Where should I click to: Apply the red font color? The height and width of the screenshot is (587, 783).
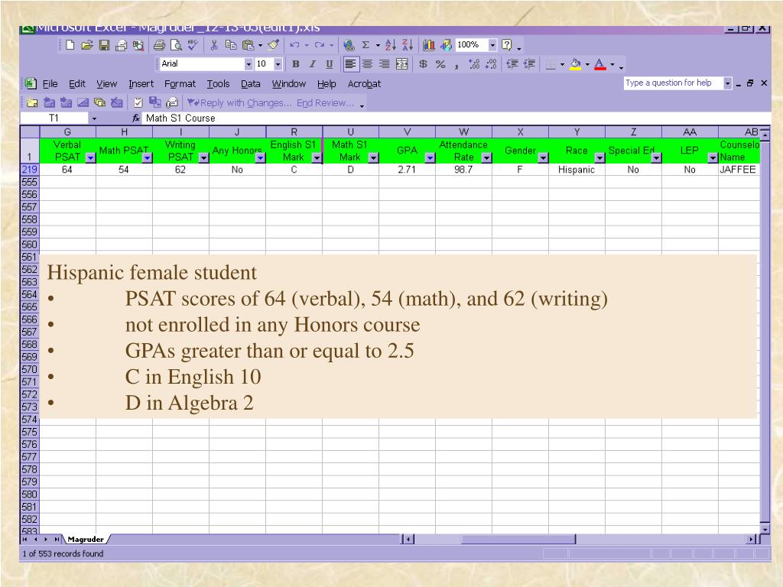pos(600,64)
